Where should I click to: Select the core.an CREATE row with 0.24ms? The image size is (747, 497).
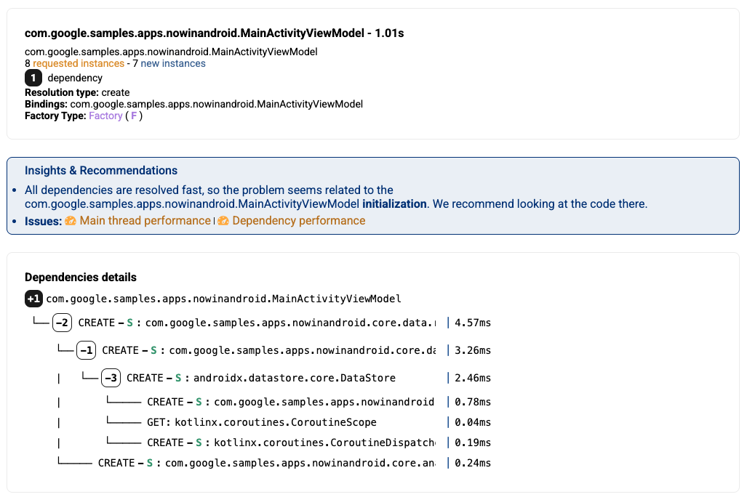(x=274, y=463)
